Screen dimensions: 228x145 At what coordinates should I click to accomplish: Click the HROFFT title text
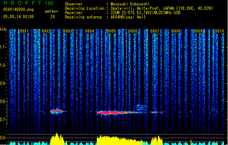pyautogui.click(x=22, y=3)
